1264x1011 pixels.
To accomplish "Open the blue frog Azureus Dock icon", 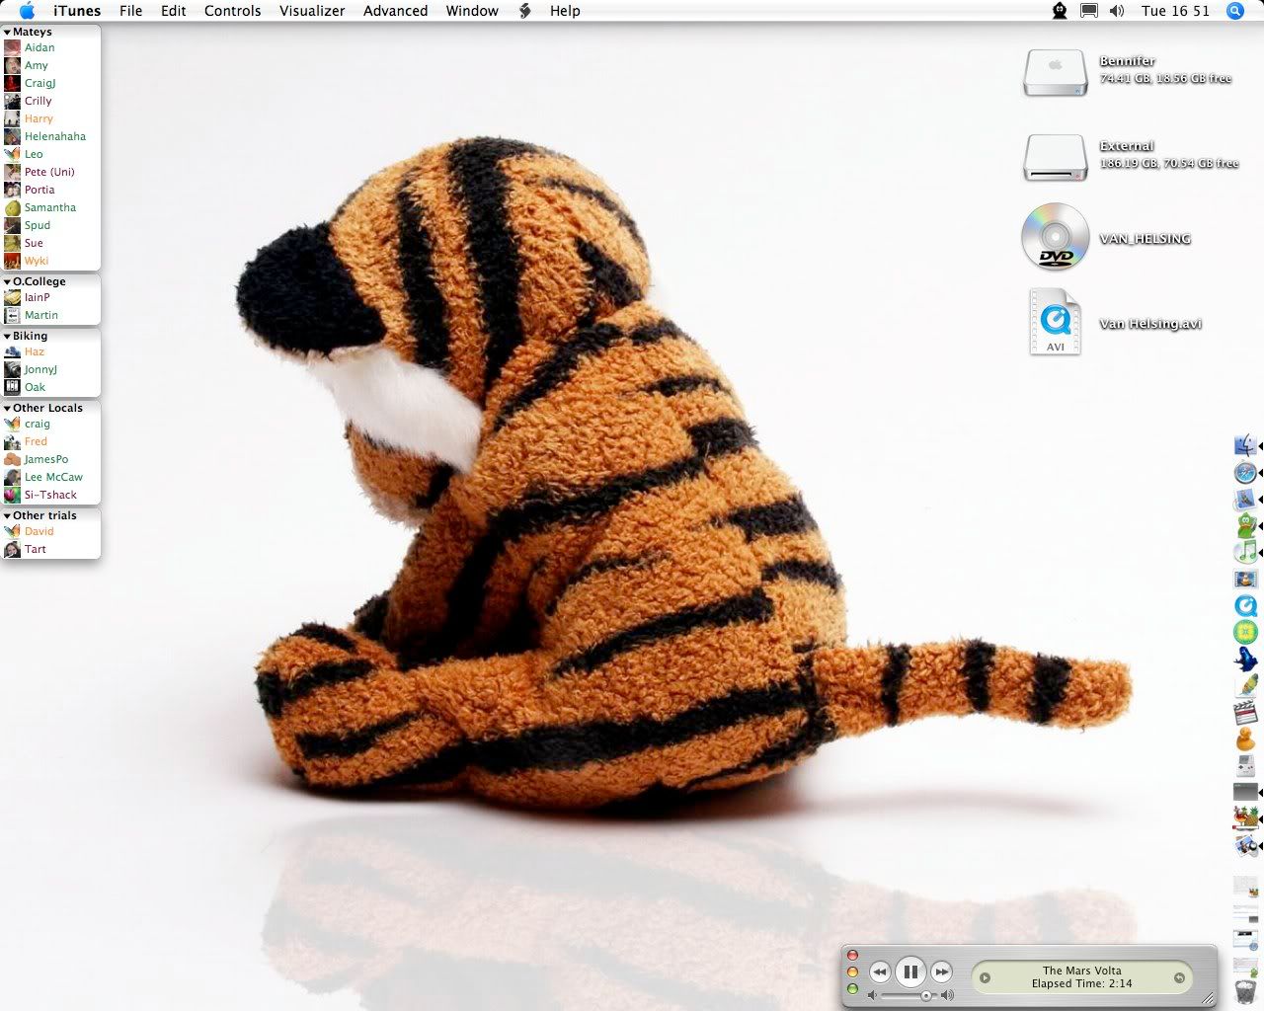I will 1245,659.
